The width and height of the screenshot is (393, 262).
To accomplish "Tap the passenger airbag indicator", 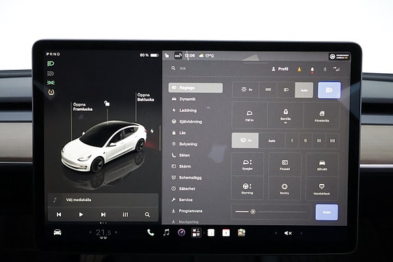I will (x=339, y=57).
